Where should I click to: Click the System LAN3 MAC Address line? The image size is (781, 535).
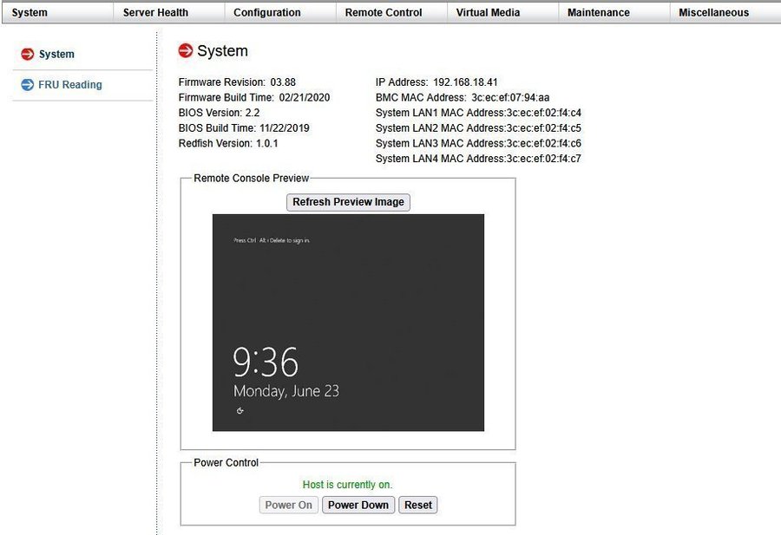478,143
